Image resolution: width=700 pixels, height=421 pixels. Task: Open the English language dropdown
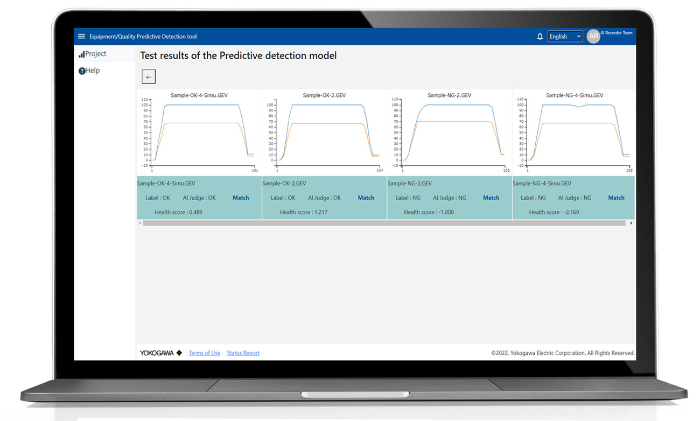click(x=565, y=37)
